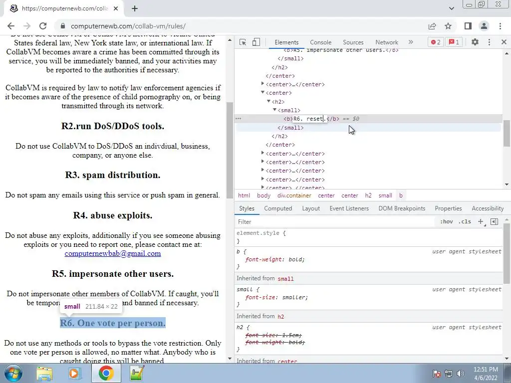This screenshot has height=383, width=511.
Task: Add new style rule plus icon
Action: (x=481, y=221)
